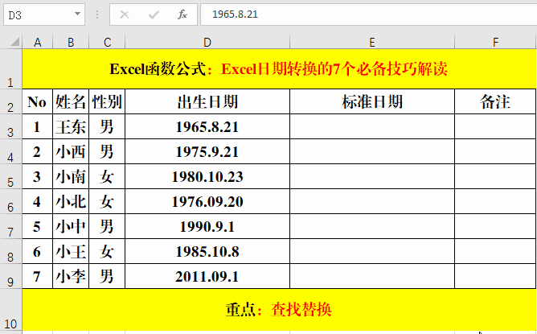The width and height of the screenshot is (537, 334).
Task: Click the cell with name '小王'
Action: (x=71, y=252)
